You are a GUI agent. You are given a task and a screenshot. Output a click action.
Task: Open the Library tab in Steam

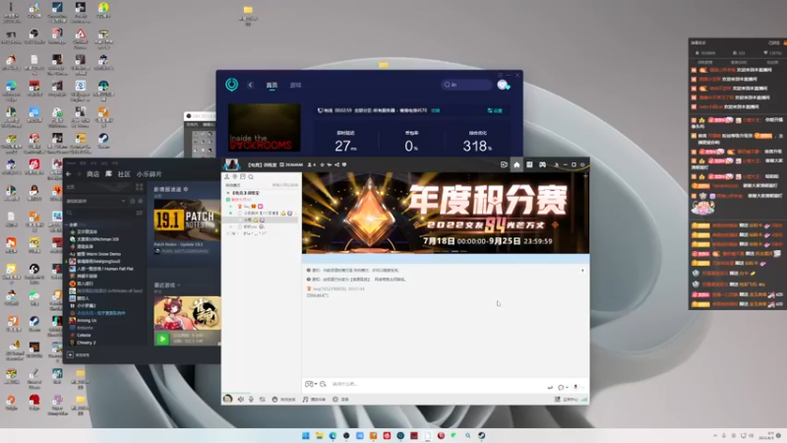[108, 174]
